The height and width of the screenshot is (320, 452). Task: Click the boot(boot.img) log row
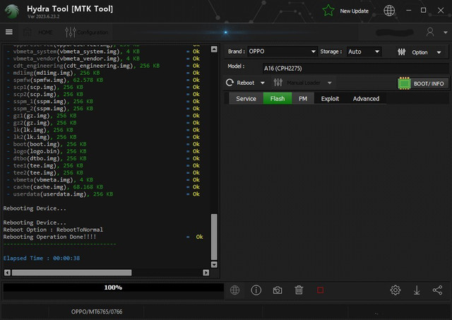click(103, 144)
